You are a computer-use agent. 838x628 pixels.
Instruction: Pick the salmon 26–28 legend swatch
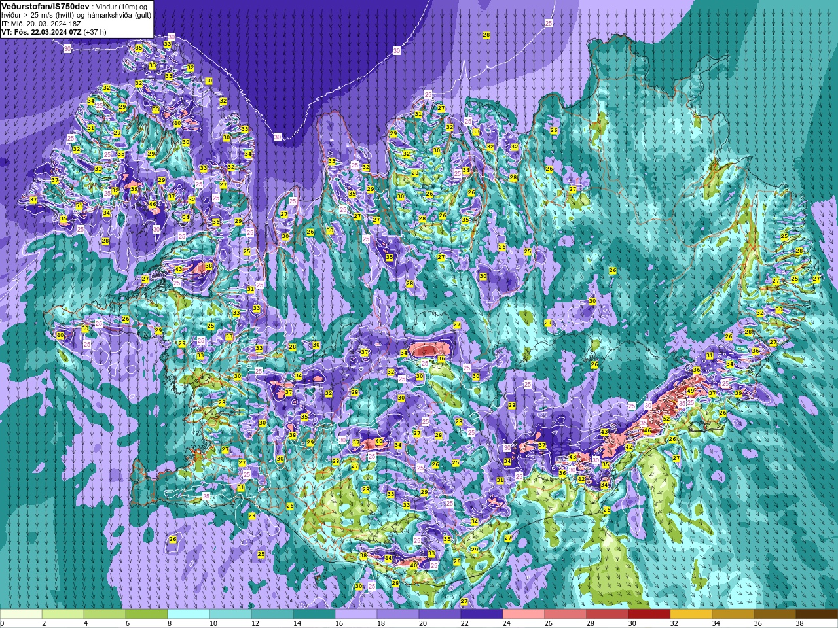coord(566,614)
